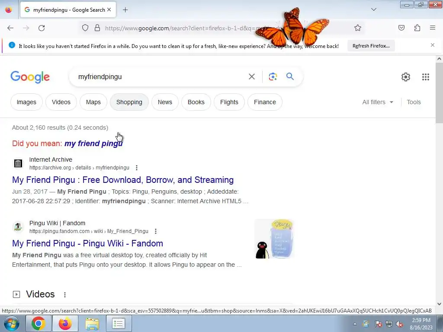Click the archive.org details myfriendpingu URL
Image resolution: width=443 pixels, height=332 pixels.
(x=80, y=168)
